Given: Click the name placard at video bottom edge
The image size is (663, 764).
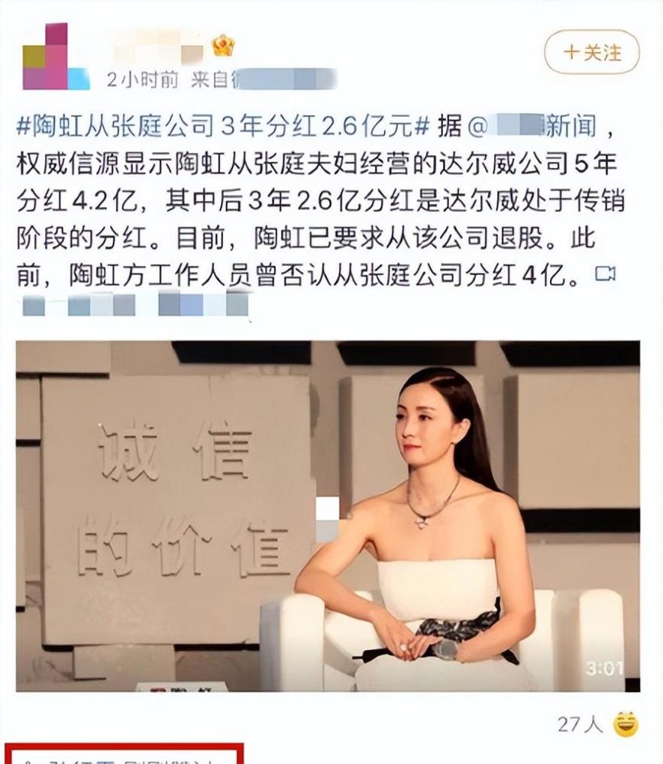Looking at the screenshot, I should click(181, 687).
